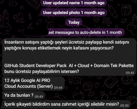The width and height of the screenshot is (137, 109).
Task: Click the timestamp beside "Cloud Accounts (Server)"
Action: pos(58,88)
